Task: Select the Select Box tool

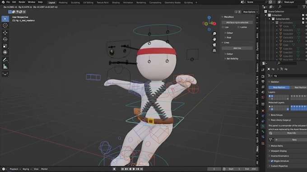Action: tap(5, 19)
